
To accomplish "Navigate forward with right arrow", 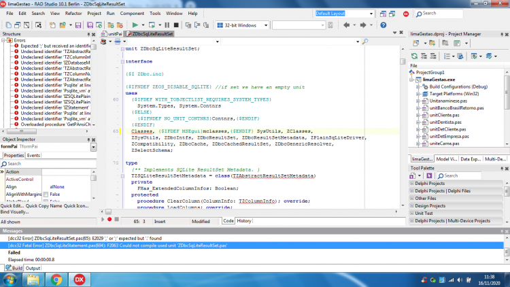I will coord(363,25).
